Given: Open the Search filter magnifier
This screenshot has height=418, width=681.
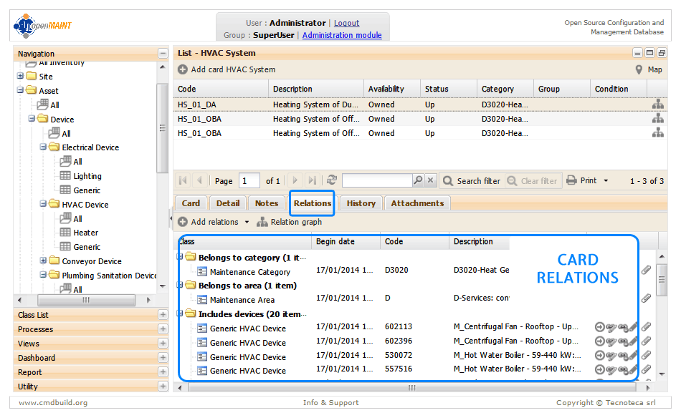Looking at the screenshot, I should tap(447, 180).
